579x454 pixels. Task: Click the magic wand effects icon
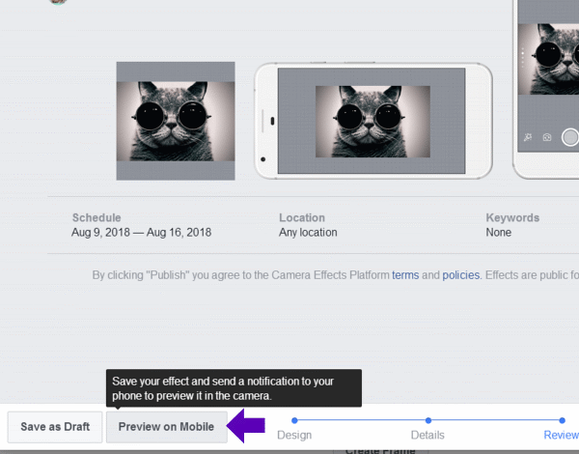coord(530,138)
